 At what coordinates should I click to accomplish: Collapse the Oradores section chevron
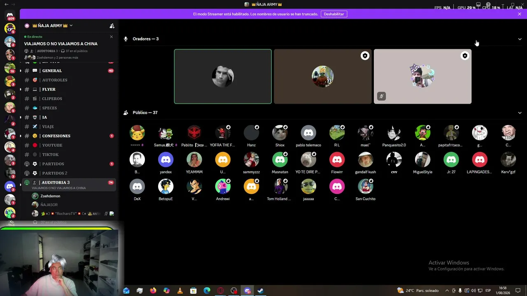click(x=520, y=39)
